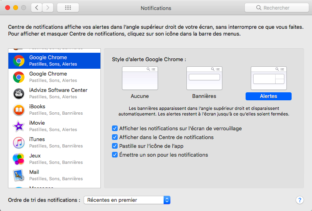Select the Aucune alert style thumbnail
The height and width of the screenshot is (211, 312).
point(140,78)
